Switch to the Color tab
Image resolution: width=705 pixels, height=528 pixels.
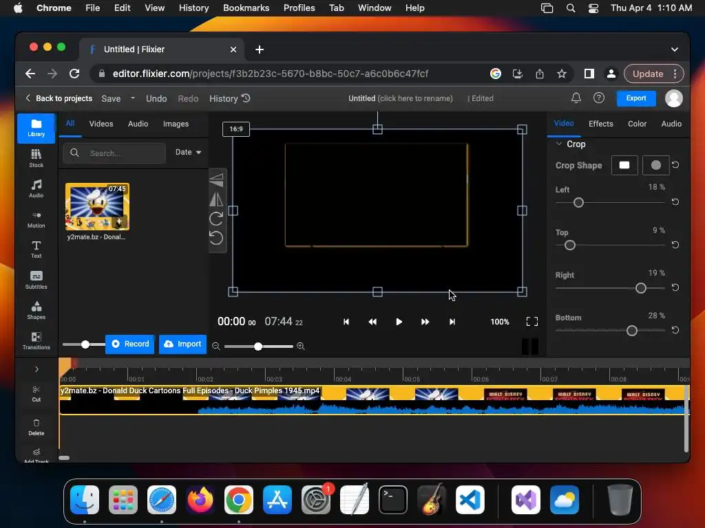tap(637, 124)
